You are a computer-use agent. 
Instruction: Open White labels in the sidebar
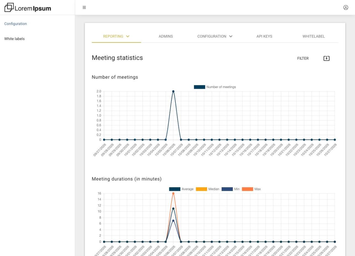[14, 39]
